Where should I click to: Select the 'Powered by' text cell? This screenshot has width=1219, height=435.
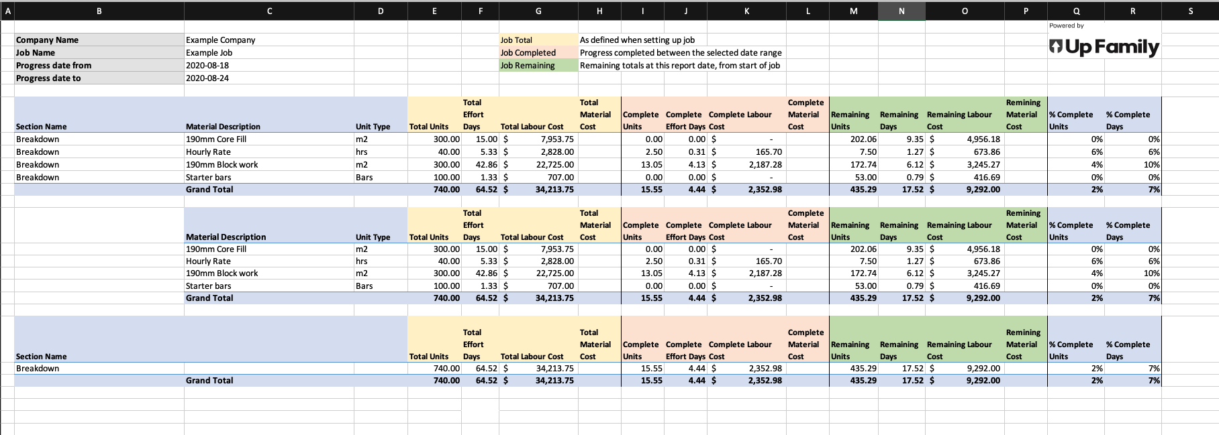coord(1067,25)
